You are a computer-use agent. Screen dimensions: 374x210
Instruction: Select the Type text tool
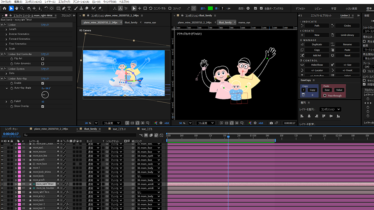[69, 8]
